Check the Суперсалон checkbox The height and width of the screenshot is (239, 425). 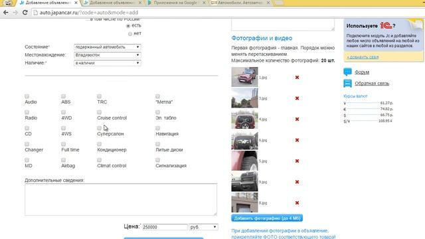tap(99, 128)
